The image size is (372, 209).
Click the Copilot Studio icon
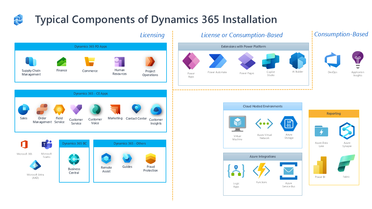point(271,61)
